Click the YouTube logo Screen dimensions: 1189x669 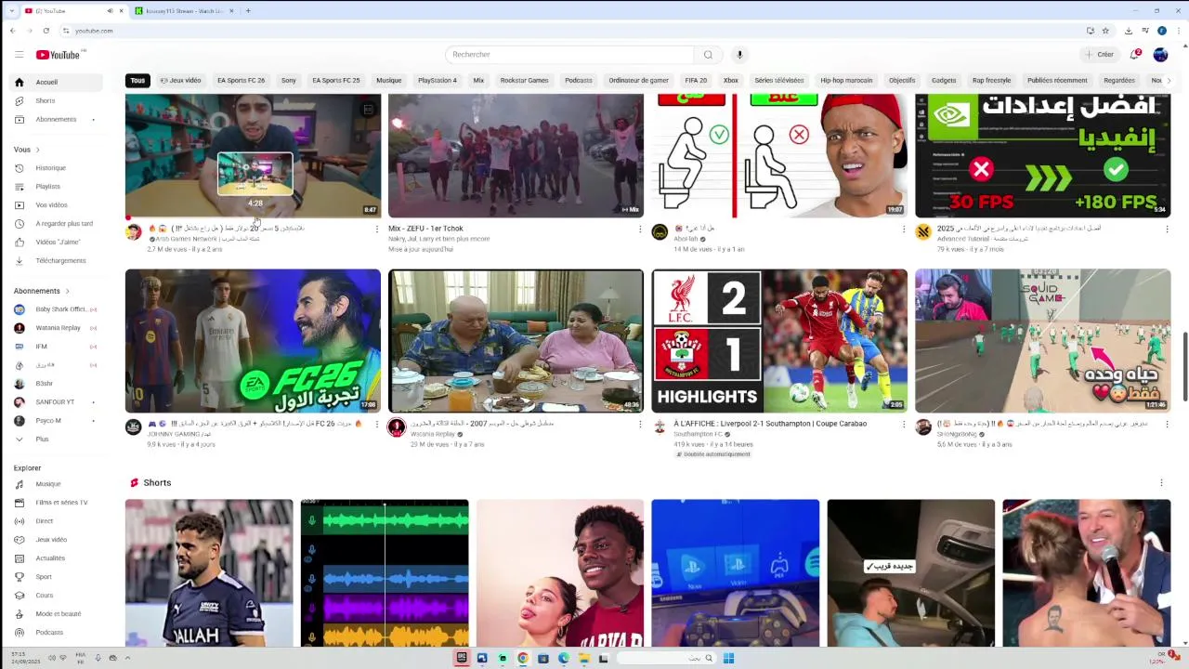(58, 55)
